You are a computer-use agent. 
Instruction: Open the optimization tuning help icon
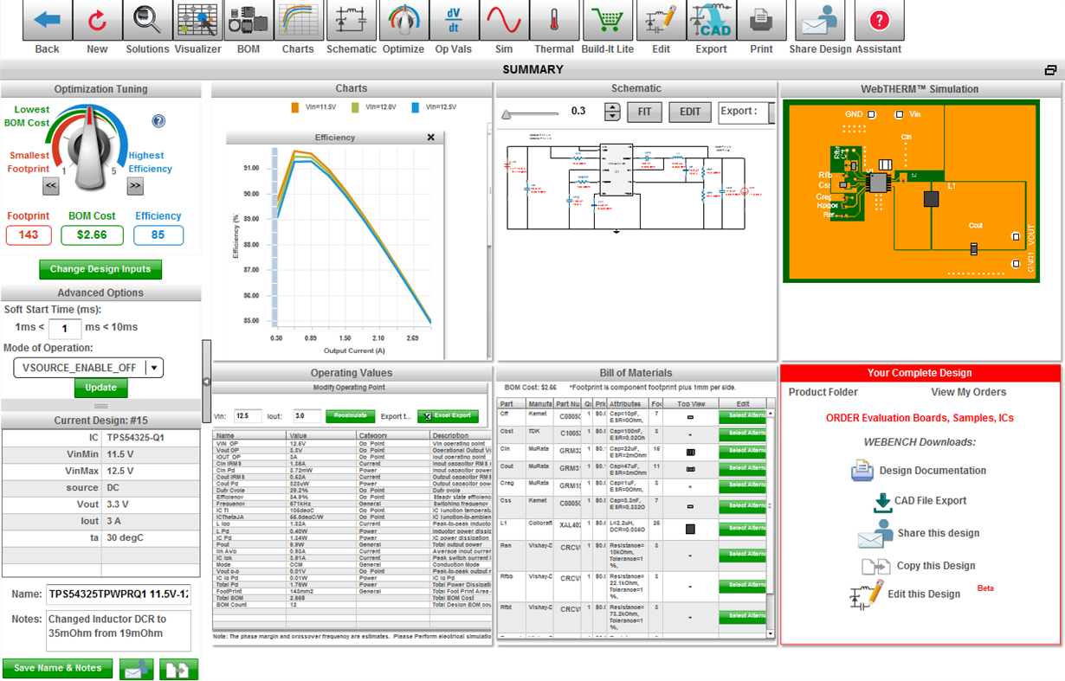pyautogui.click(x=158, y=121)
